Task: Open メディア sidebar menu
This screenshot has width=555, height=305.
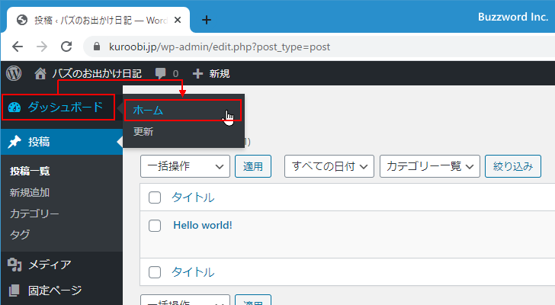Action: pyautogui.click(x=61, y=265)
